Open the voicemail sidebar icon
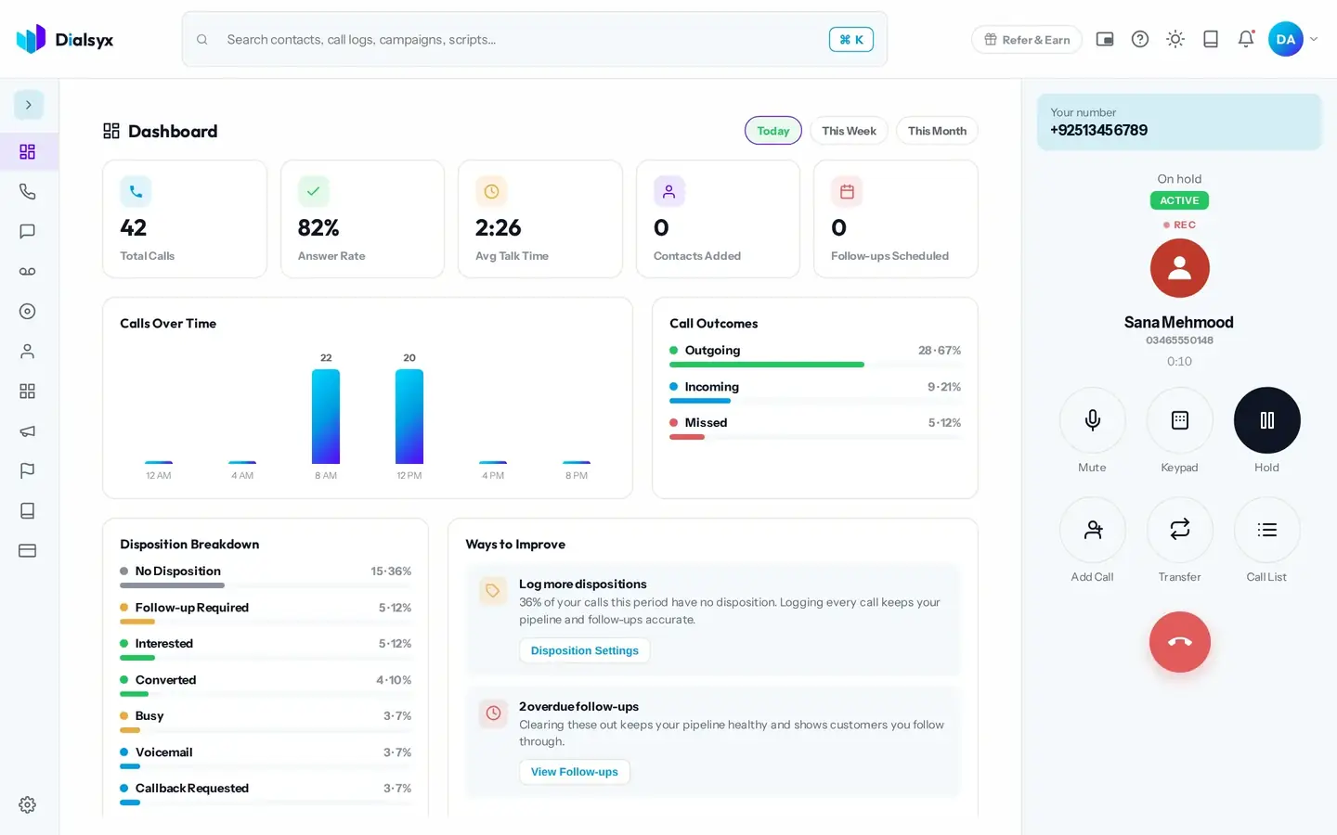Image resolution: width=1337 pixels, height=835 pixels. point(28,271)
